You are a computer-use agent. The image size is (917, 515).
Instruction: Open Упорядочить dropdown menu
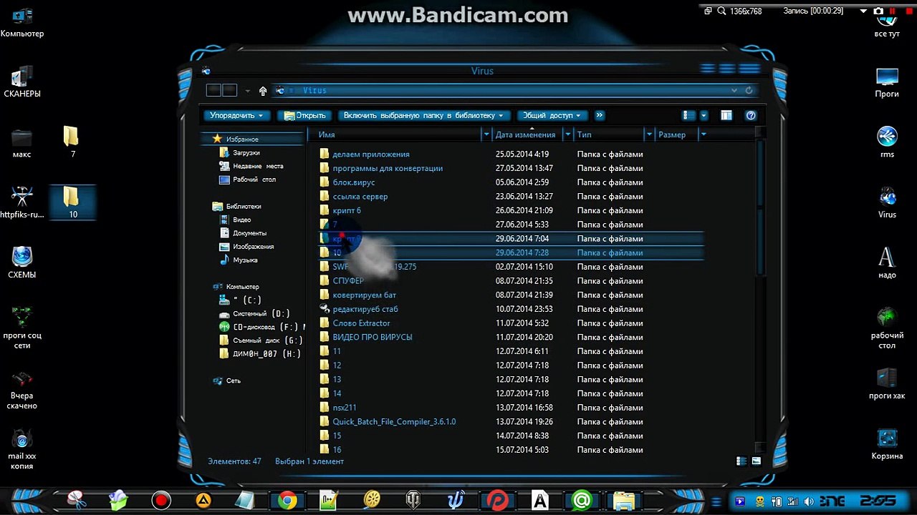[236, 115]
